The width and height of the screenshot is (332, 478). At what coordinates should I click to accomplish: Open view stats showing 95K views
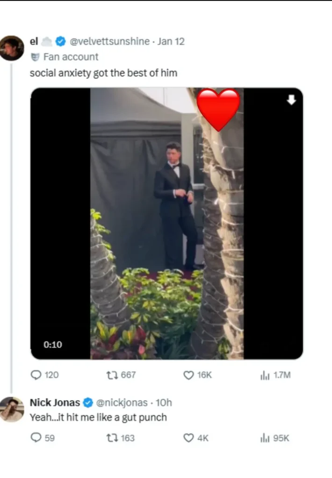264,438
